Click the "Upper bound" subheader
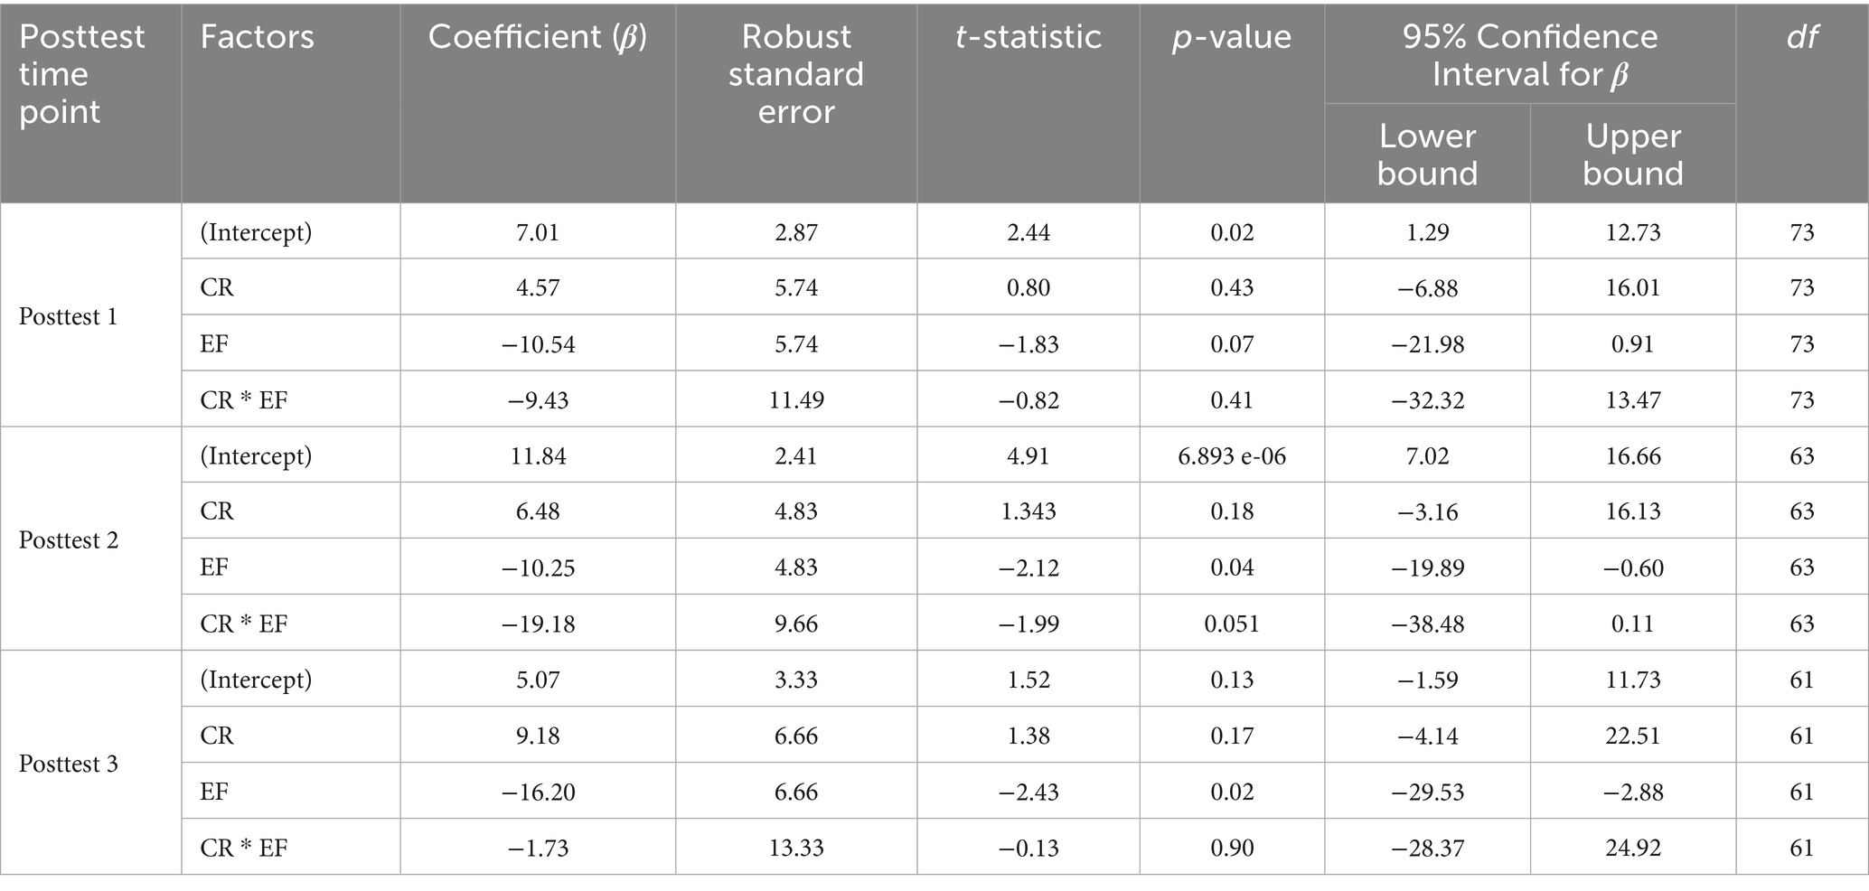 [1632, 155]
